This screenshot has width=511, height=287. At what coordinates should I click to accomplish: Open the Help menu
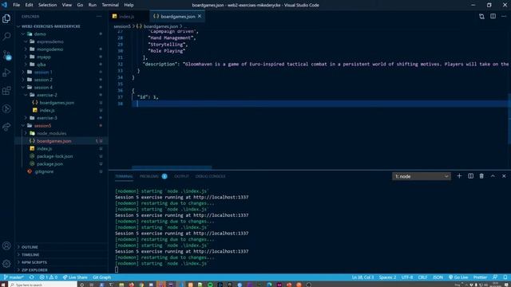coord(129,5)
